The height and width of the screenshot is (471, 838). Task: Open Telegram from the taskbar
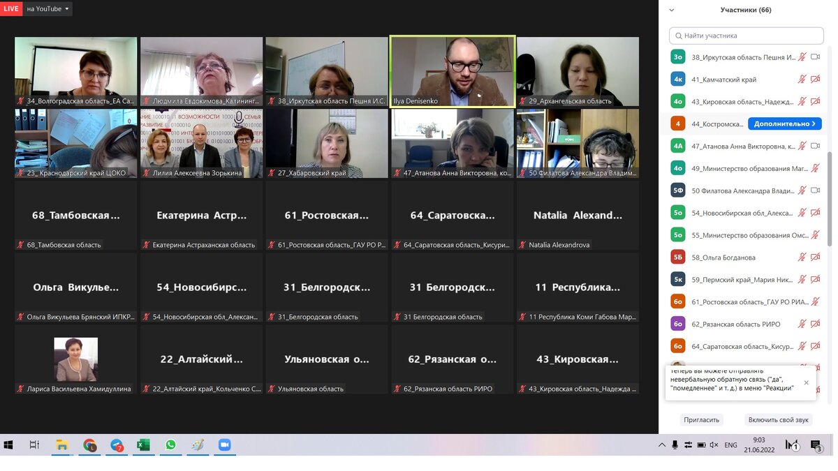pyautogui.click(x=117, y=444)
